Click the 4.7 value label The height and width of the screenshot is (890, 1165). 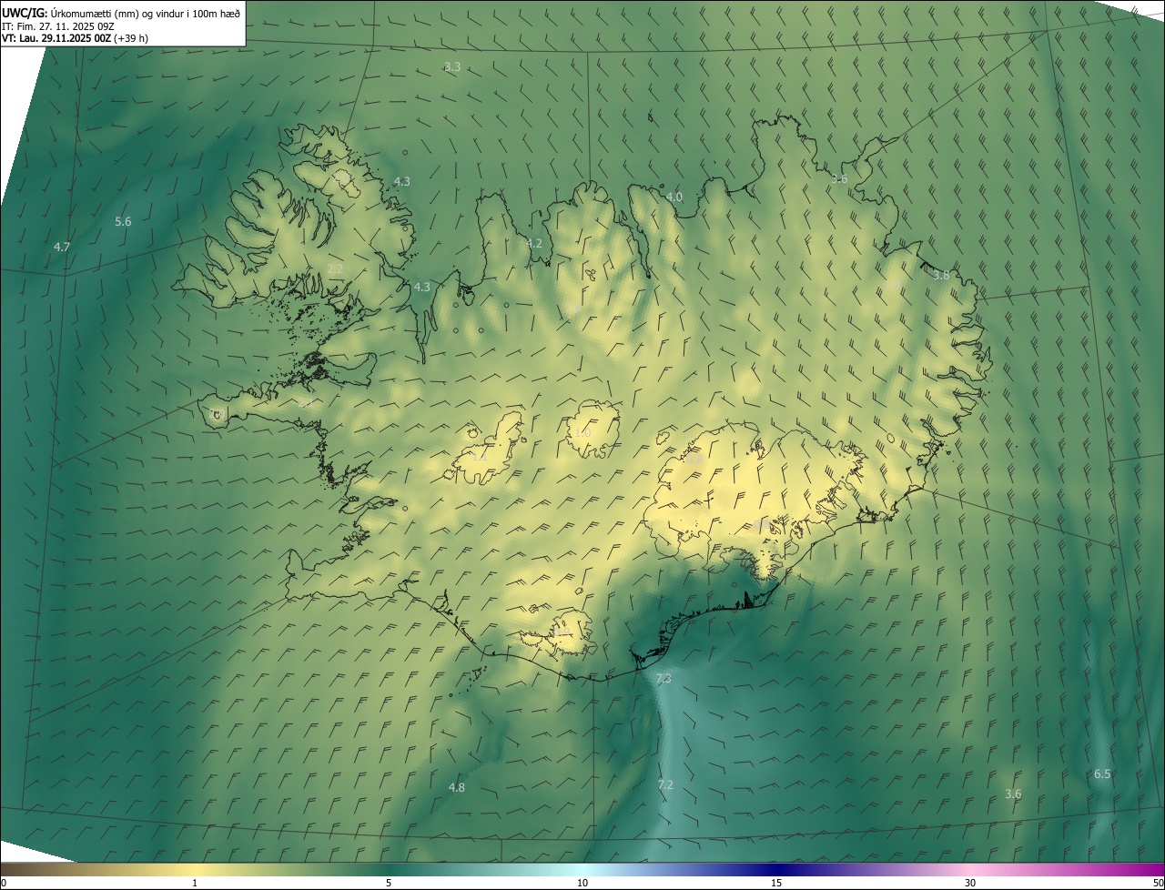62,247
